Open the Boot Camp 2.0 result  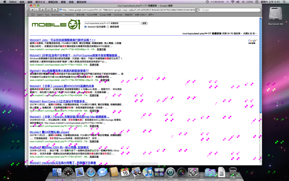[58, 101]
